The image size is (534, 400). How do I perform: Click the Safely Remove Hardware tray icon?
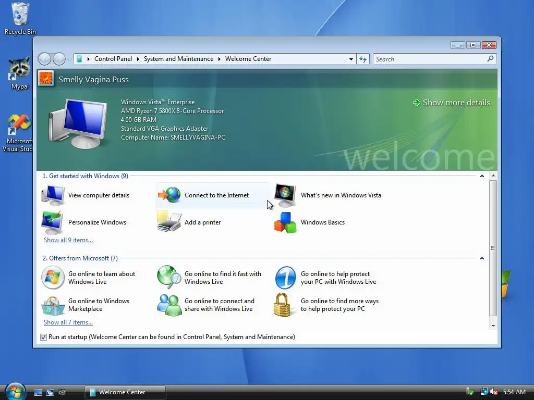pyautogui.click(x=470, y=392)
